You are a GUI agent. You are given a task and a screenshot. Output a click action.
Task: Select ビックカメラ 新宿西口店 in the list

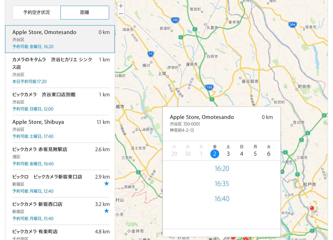click(60, 211)
